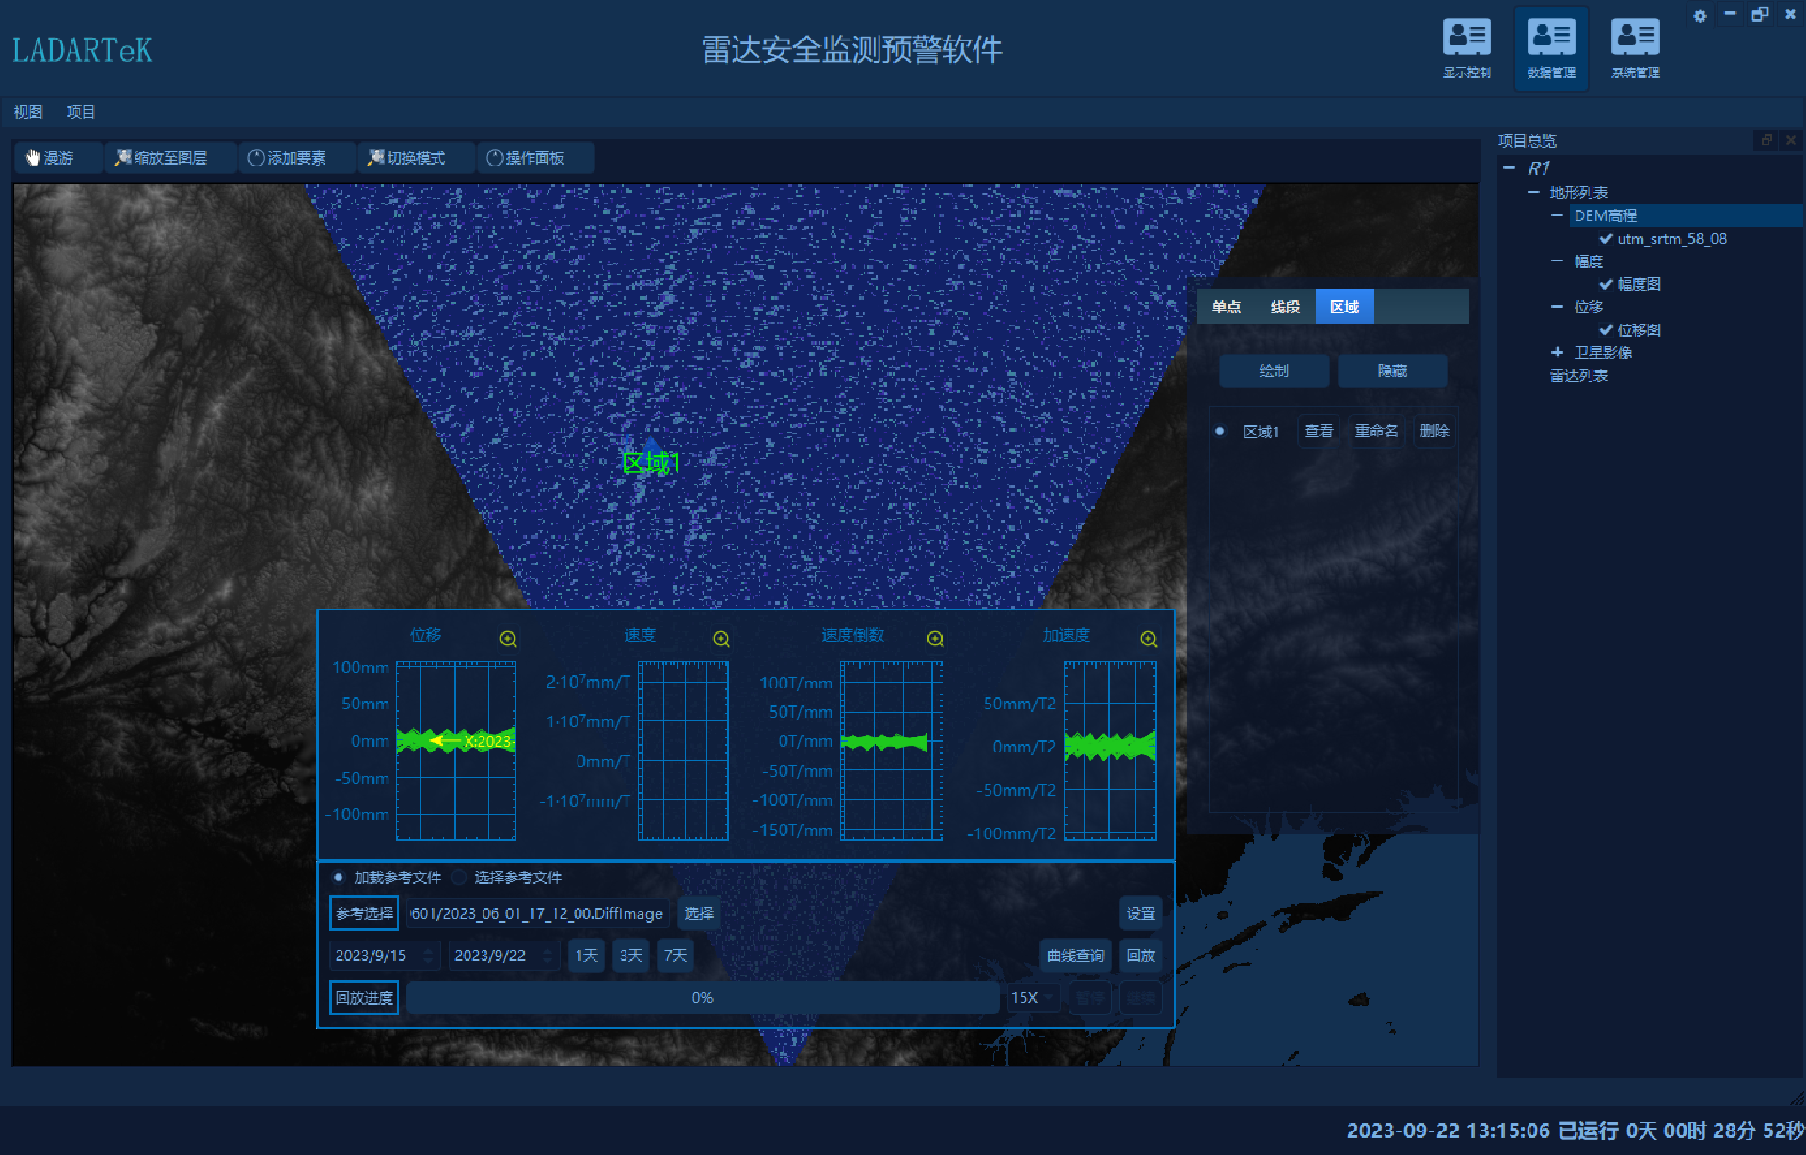Screen dimensions: 1806x1155
Task: Click end date 2023/9/22 stepper arrows
Action: coord(548,956)
